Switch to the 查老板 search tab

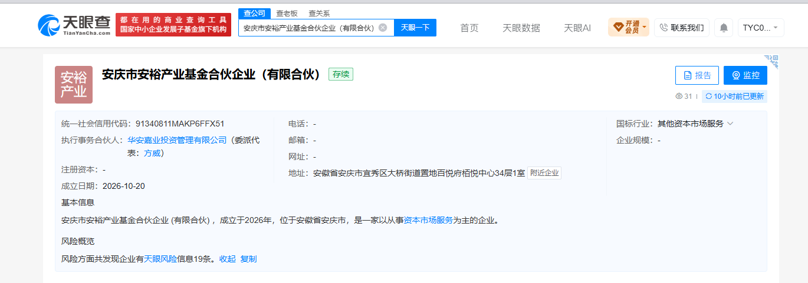click(x=287, y=14)
